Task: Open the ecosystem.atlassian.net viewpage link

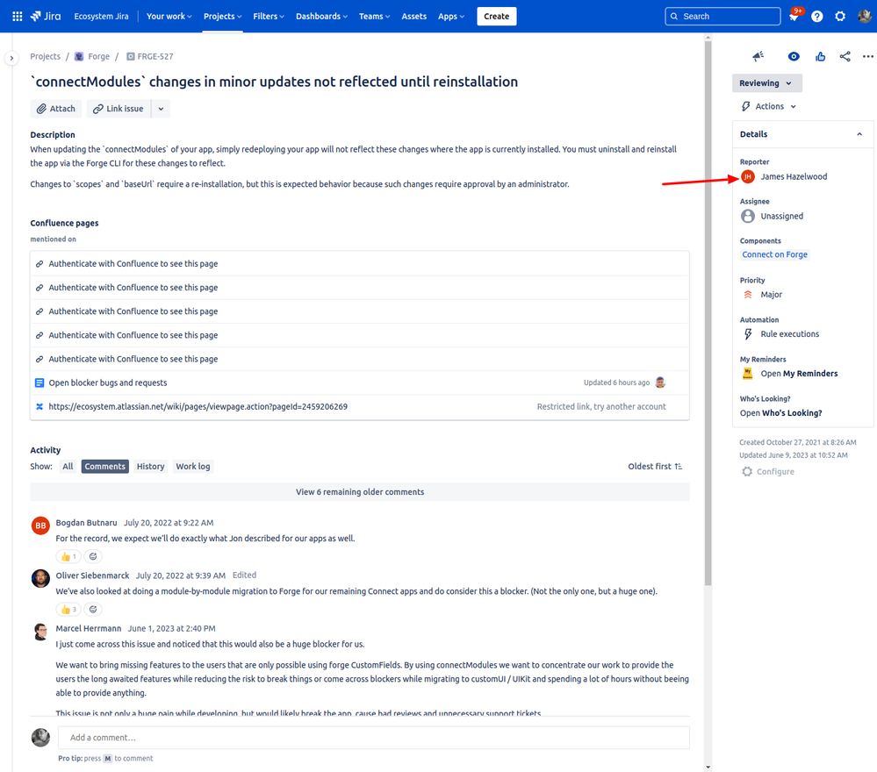Action: click(x=198, y=406)
